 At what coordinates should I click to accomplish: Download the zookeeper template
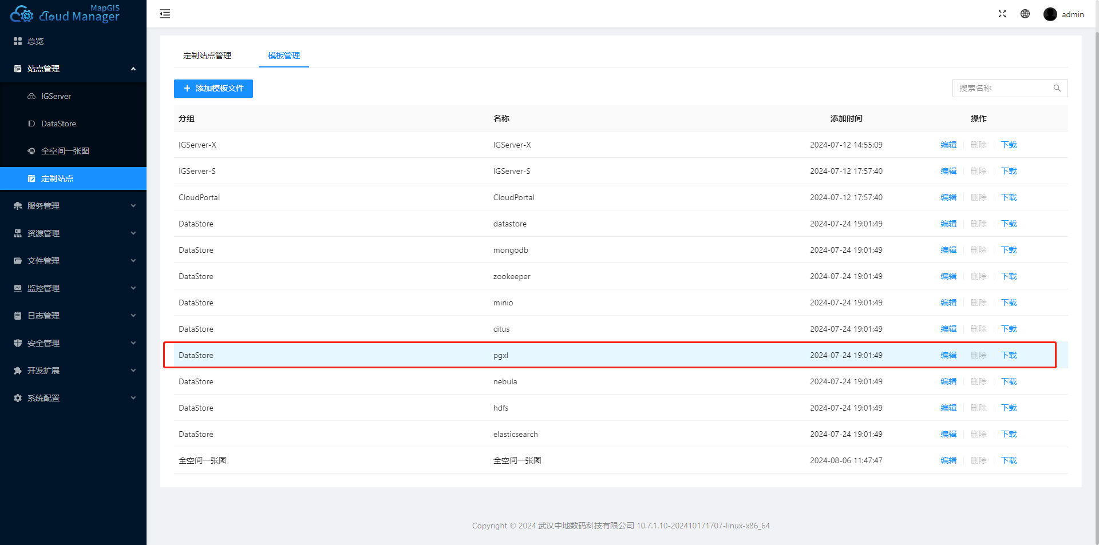click(1009, 276)
